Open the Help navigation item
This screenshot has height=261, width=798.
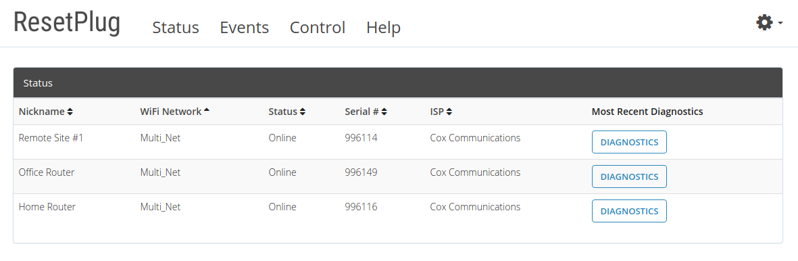click(x=383, y=27)
